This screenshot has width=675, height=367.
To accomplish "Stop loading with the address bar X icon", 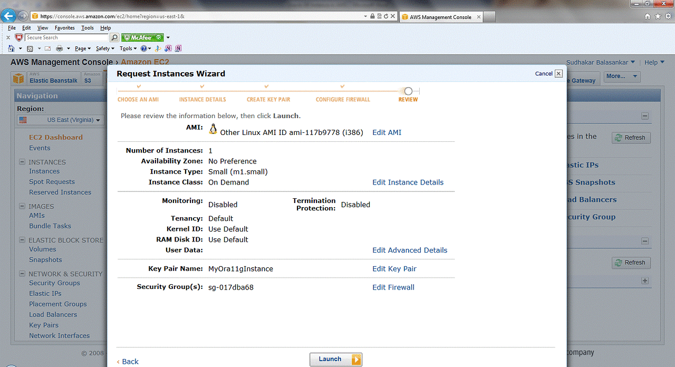I will tap(392, 16).
